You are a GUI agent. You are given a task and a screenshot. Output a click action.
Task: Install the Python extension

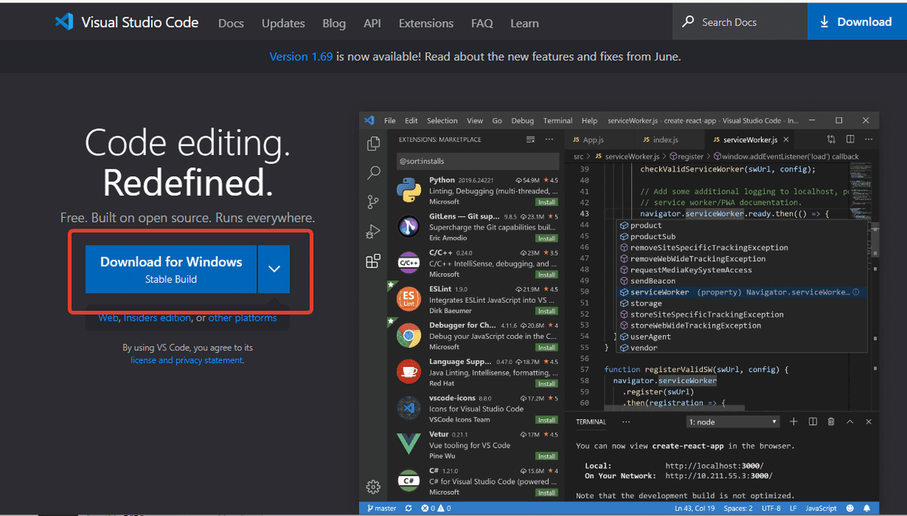(x=546, y=202)
